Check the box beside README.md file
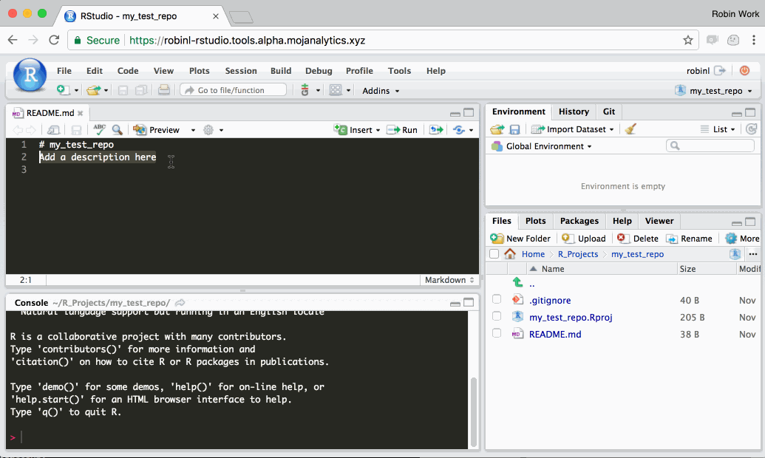Image resolution: width=765 pixels, height=458 pixels. 497,333
